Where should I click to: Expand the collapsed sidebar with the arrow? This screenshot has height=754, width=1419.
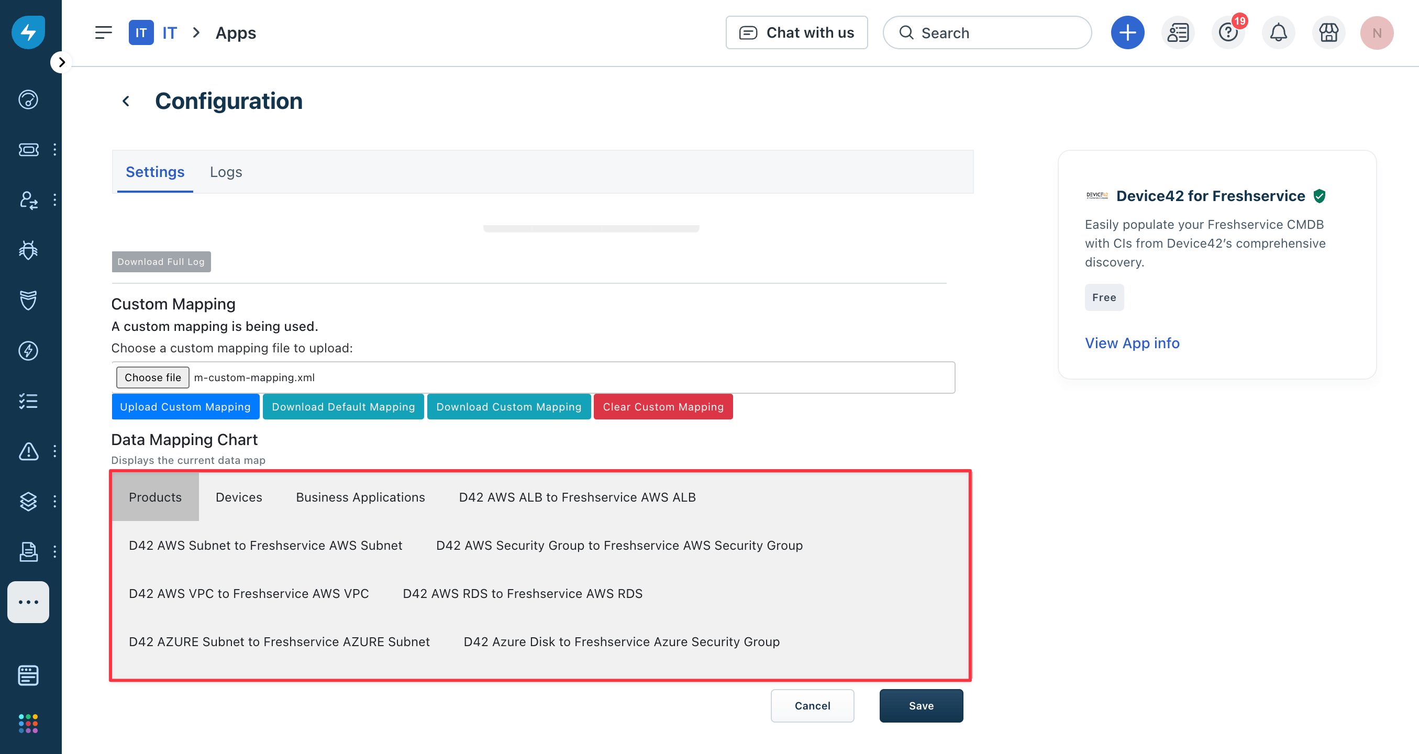(x=61, y=62)
